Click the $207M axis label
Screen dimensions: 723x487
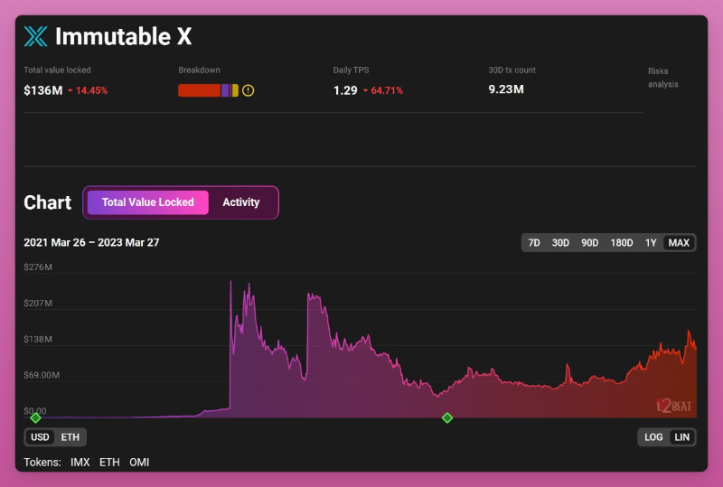click(38, 303)
